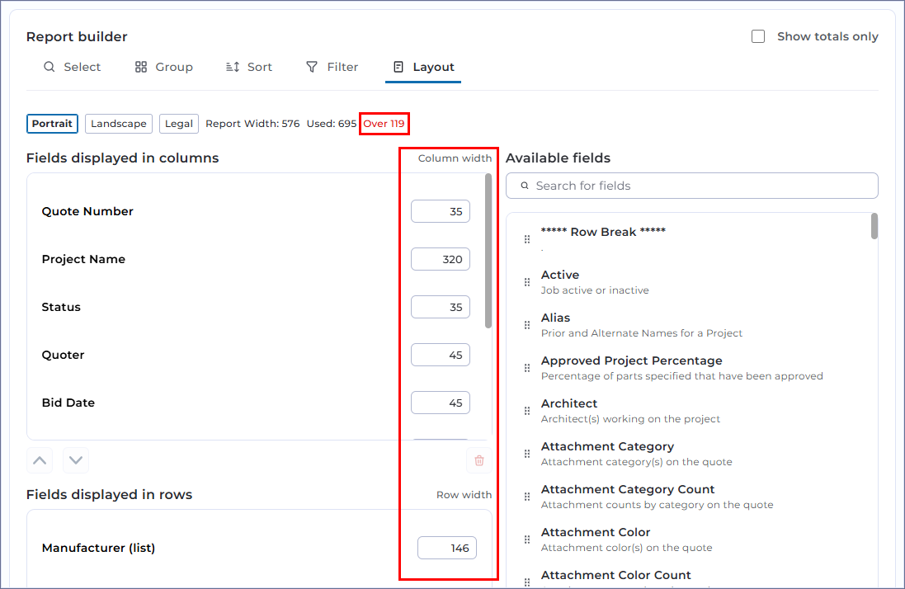Viewport: 905px width, 589px height.
Task: Open the Layout tab
Action: coord(423,67)
